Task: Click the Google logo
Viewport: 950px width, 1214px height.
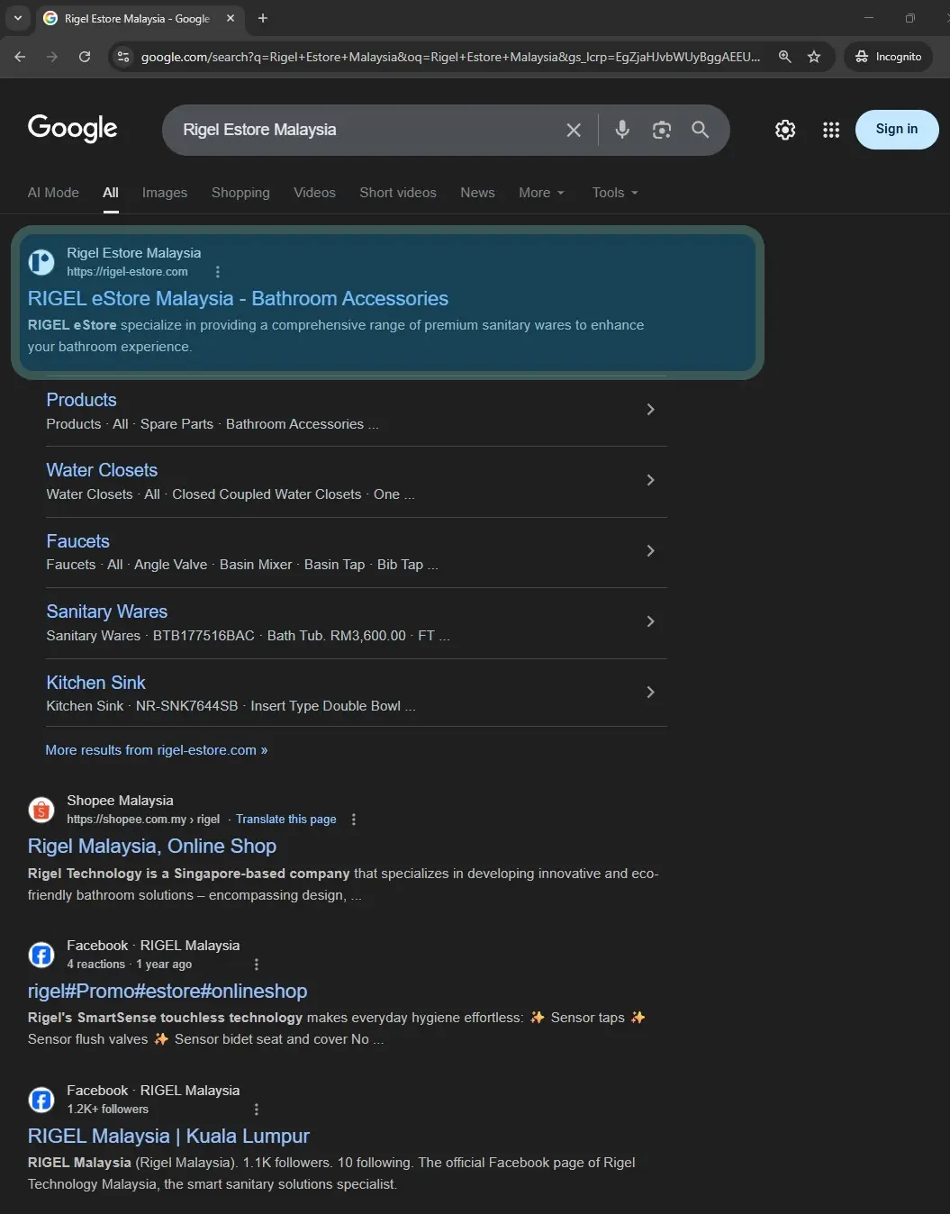Action: (72, 129)
